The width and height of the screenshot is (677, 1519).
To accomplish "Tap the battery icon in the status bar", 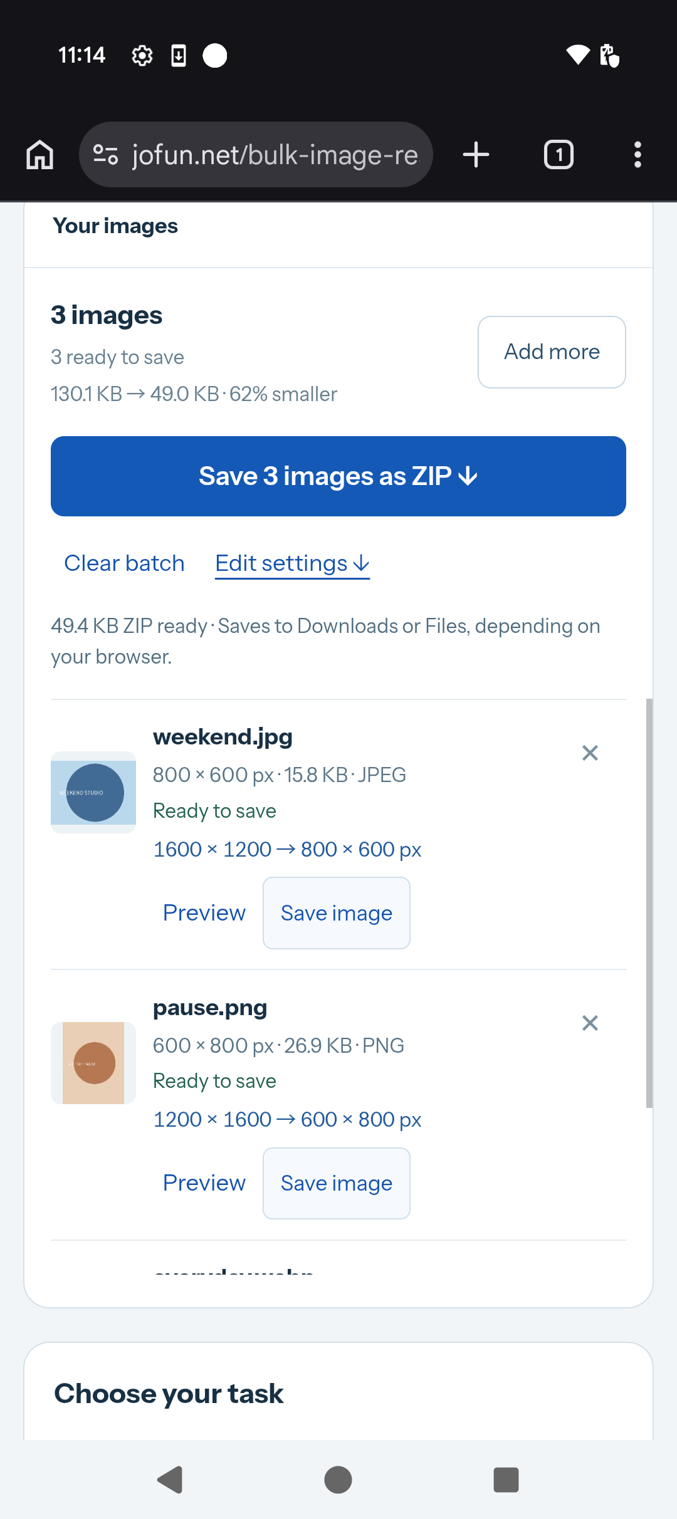I will coord(609,55).
